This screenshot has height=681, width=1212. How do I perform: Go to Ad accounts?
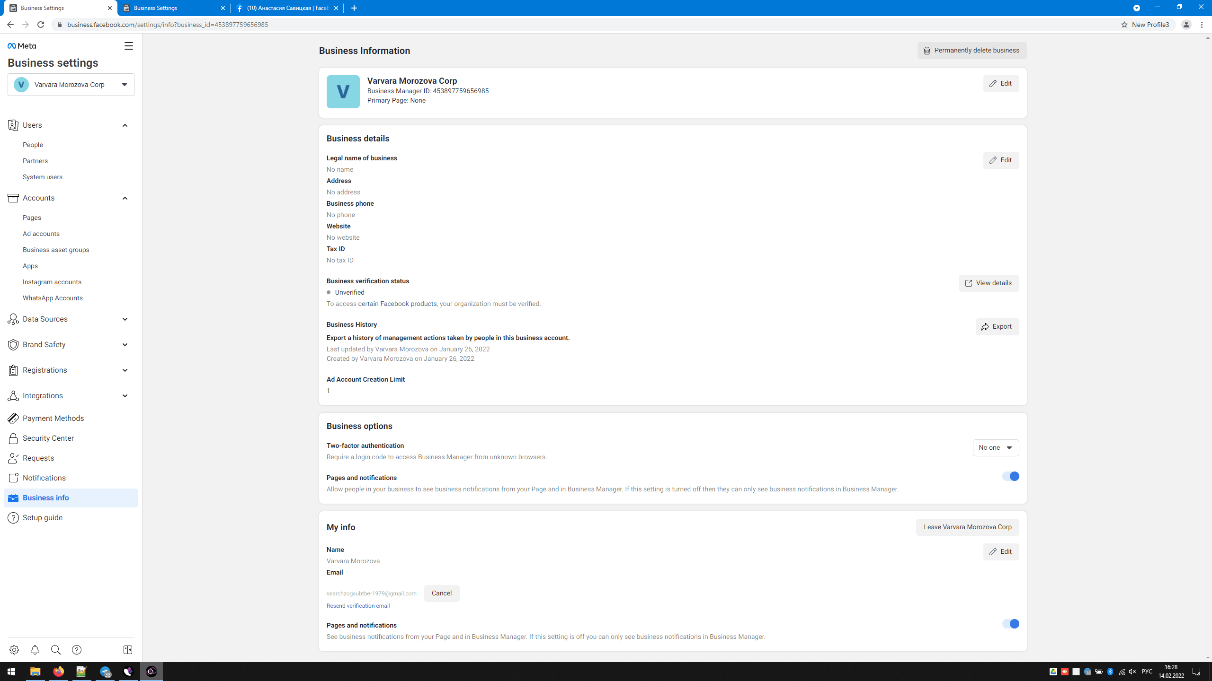tap(41, 234)
